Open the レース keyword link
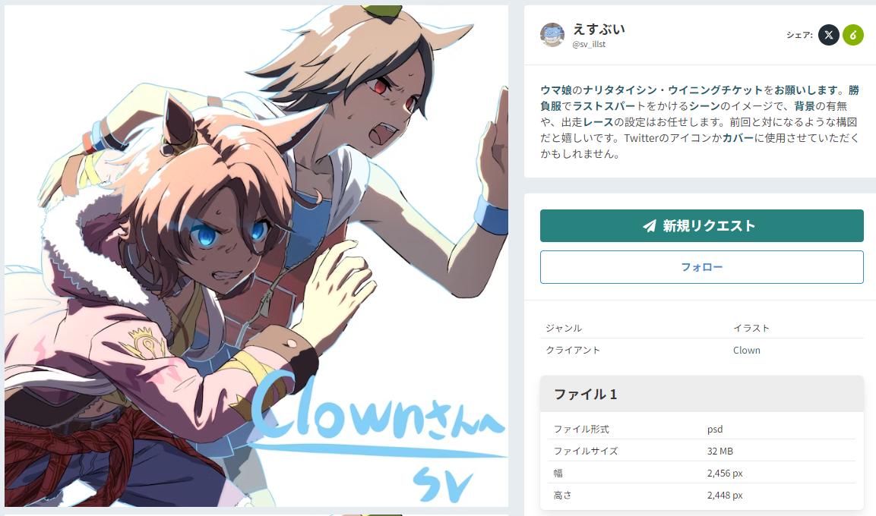Viewport: 876px width, 516px height. (599, 121)
